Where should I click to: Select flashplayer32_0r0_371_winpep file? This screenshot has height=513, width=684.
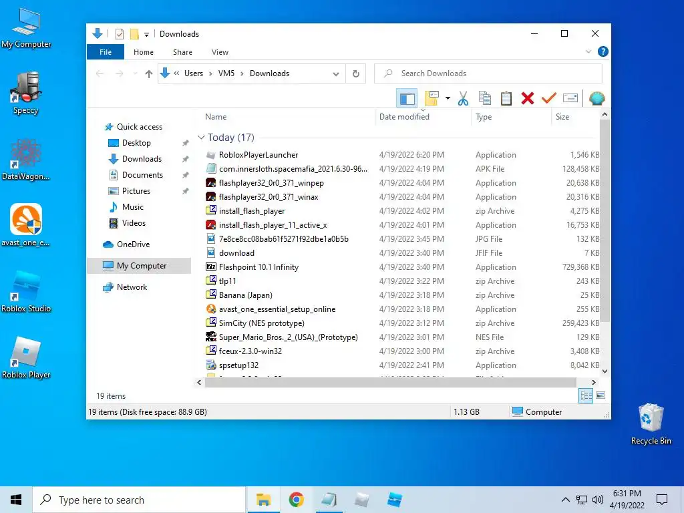(x=271, y=183)
